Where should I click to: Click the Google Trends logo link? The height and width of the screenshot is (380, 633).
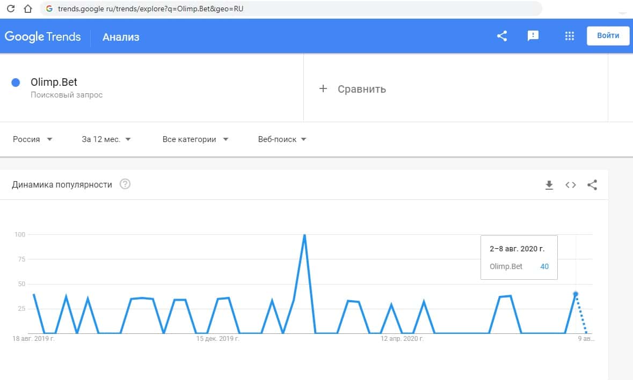tap(43, 36)
